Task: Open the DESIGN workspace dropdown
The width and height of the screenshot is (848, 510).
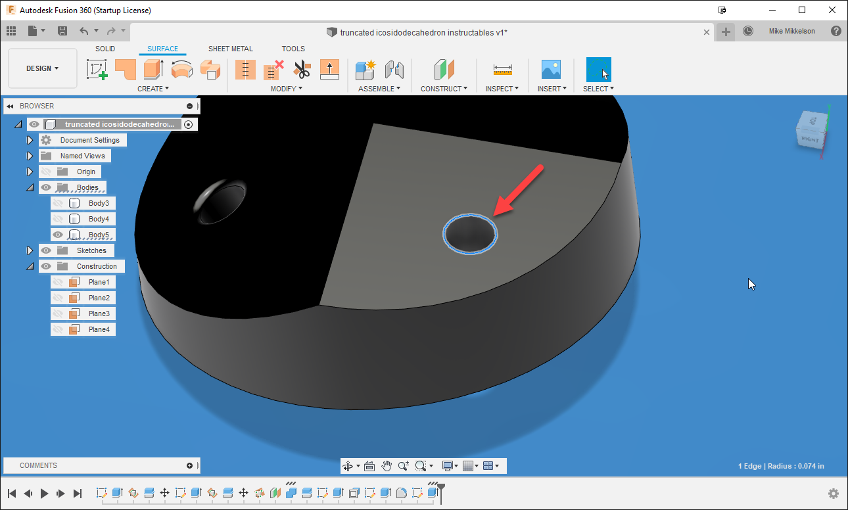Action: point(41,68)
